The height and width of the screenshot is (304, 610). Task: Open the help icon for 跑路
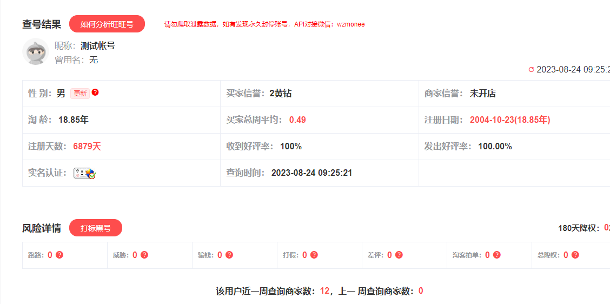(x=59, y=255)
